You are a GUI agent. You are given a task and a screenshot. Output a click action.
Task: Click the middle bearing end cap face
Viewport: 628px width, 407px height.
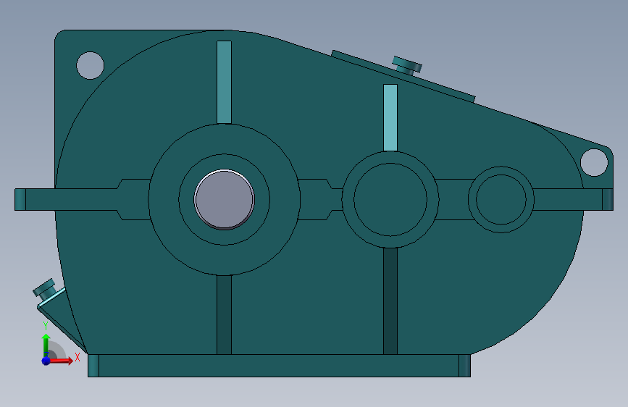[x=390, y=199]
